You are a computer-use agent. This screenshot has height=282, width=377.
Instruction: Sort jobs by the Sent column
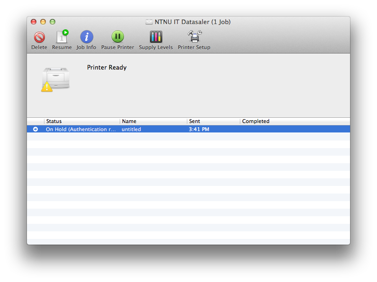point(213,121)
